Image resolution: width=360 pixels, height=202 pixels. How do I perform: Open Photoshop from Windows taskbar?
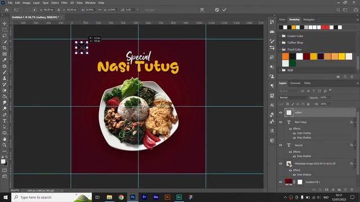point(133,197)
